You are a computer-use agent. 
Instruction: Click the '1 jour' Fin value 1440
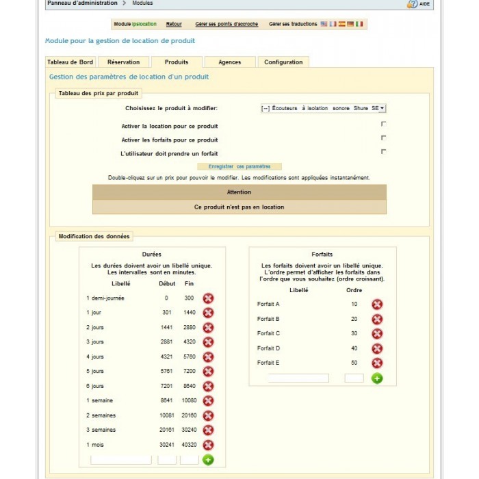coord(190,313)
